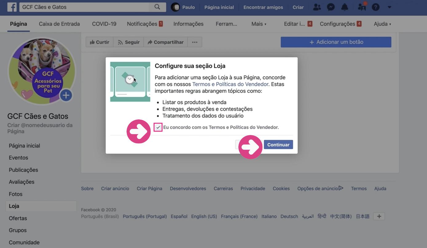This screenshot has height=248, width=427.
Task: Select Eventos in left sidebar
Action: (18, 158)
